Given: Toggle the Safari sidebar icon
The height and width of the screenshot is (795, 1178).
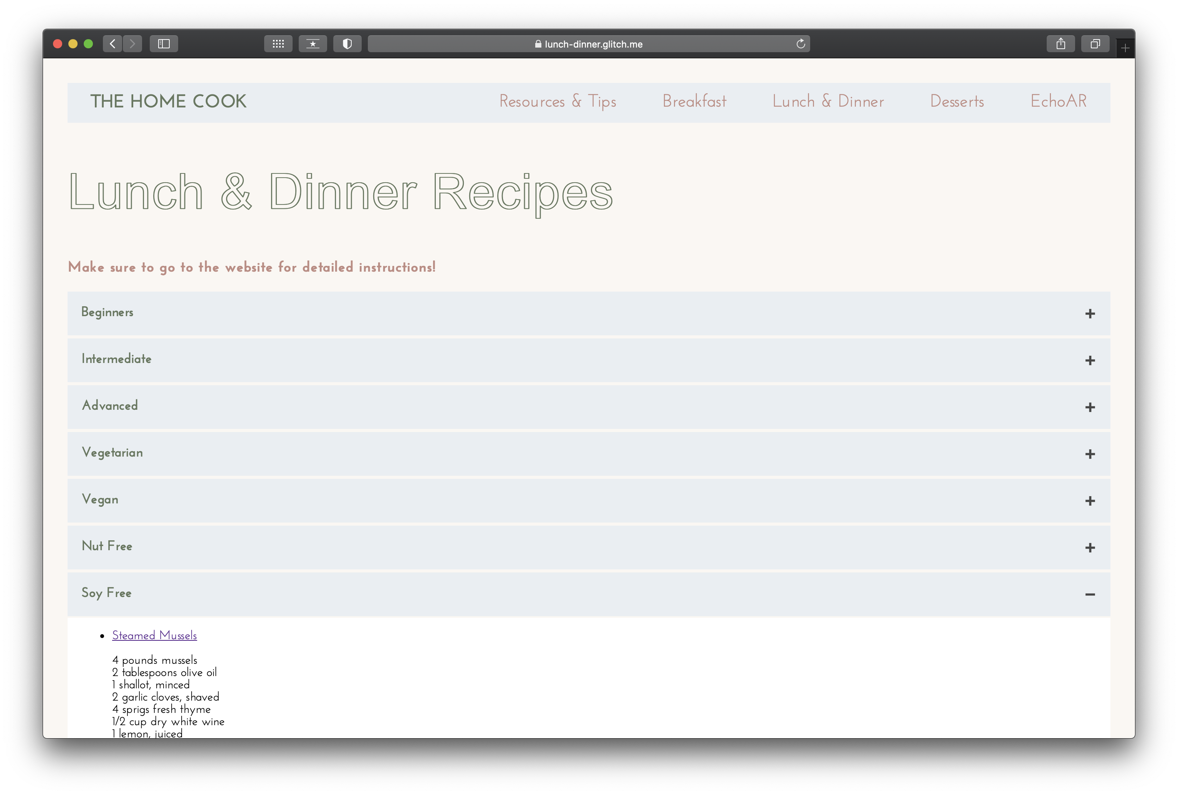Looking at the screenshot, I should [x=164, y=43].
